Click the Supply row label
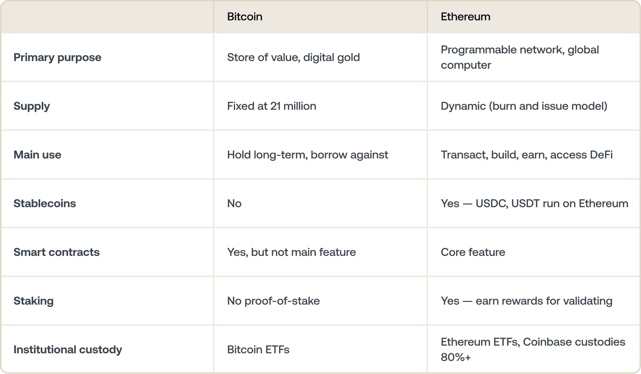641x374 pixels. click(x=32, y=106)
